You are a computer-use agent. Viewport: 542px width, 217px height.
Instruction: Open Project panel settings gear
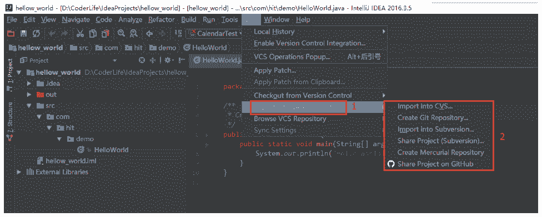coord(169,60)
